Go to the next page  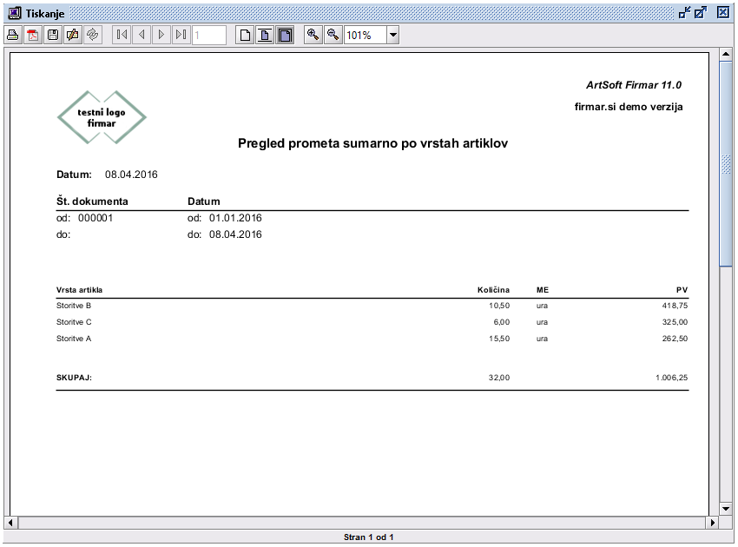pos(161,35)
